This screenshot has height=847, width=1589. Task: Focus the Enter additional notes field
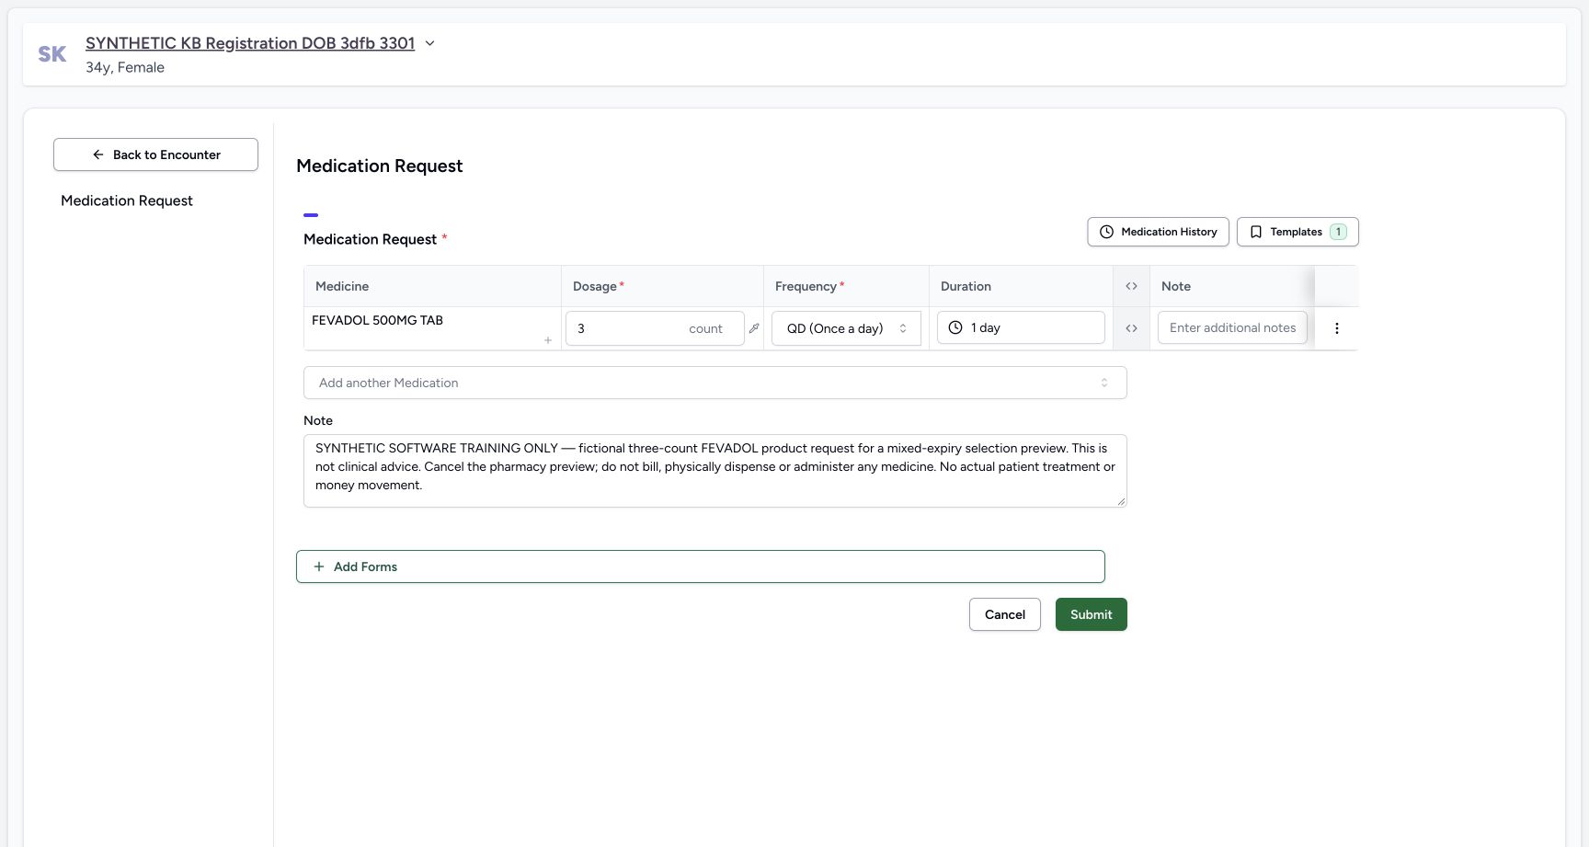(1232, 327)
